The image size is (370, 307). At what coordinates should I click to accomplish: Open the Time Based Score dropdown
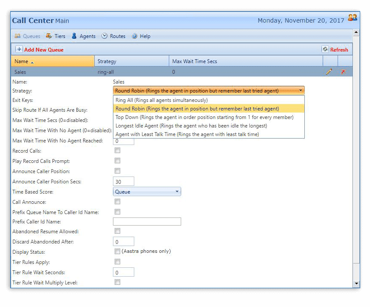(147, 192)
